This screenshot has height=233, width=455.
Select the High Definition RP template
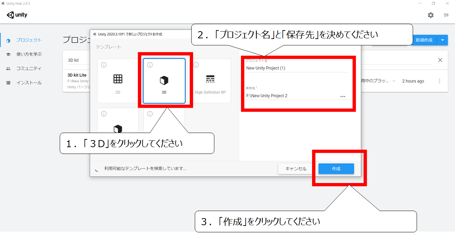click(210, 81)
